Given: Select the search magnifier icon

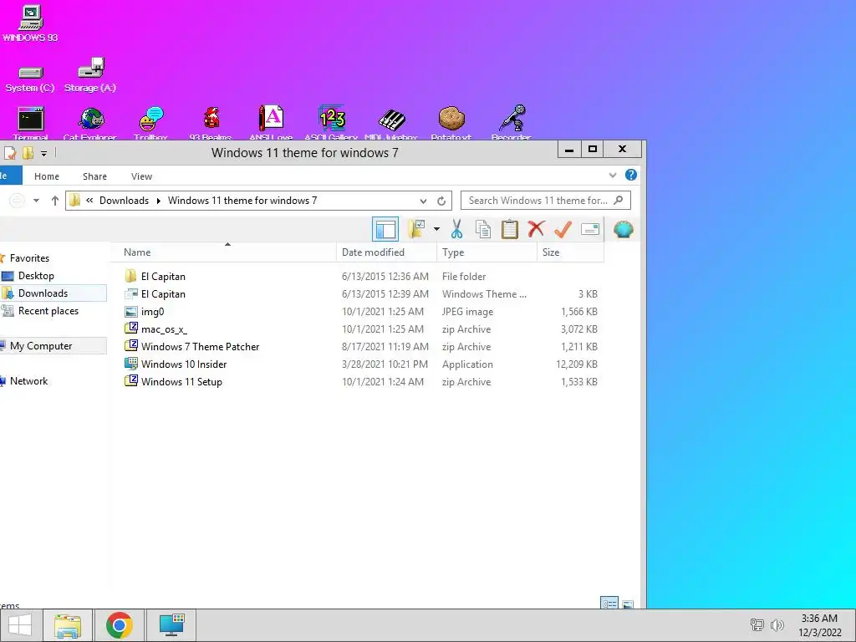Looking at the screenshot, I should point(619,201).
